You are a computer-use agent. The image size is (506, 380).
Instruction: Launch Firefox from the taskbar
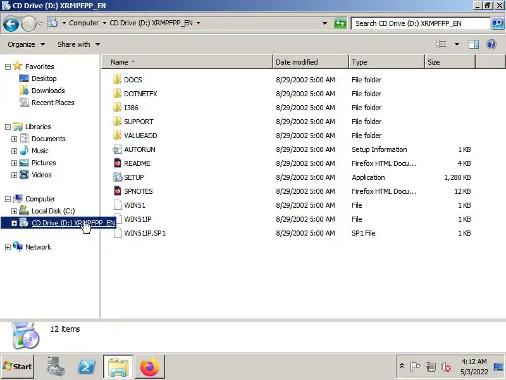pyautogui.click(x=150, y=367)
